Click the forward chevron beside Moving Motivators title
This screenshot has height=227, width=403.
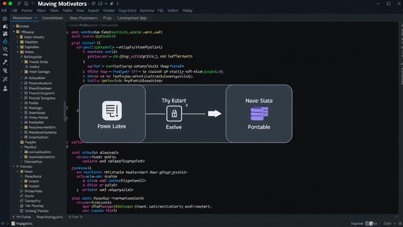[x=117, y=4]
